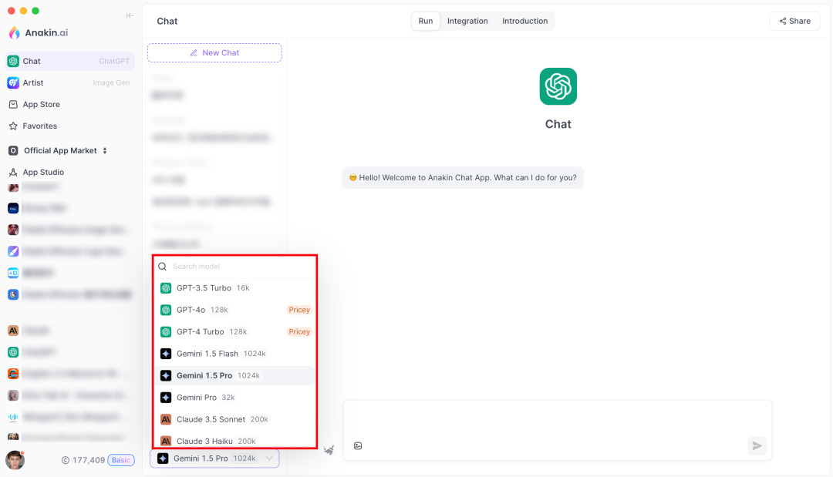Open Artist image generator
Image resolution: width=833 pixels, height=477 pixels.
coord(69,82)
